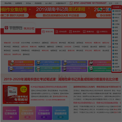Click the chat icon beside 永州 in the 在线客服 panel

point(114,47)
